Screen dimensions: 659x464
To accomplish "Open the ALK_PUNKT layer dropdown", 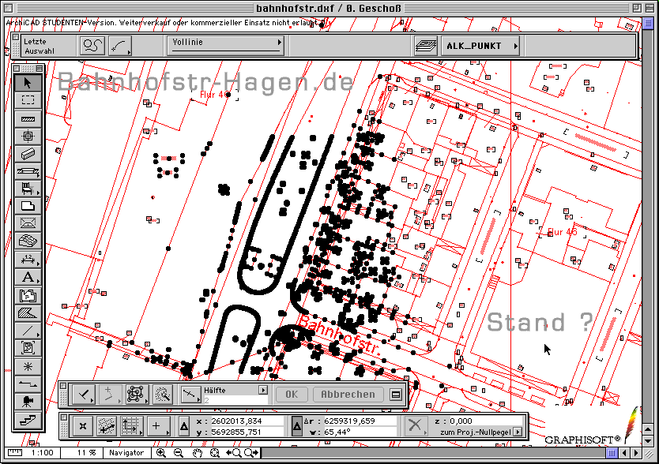I will pyautogui.click(x=480, y=47).
